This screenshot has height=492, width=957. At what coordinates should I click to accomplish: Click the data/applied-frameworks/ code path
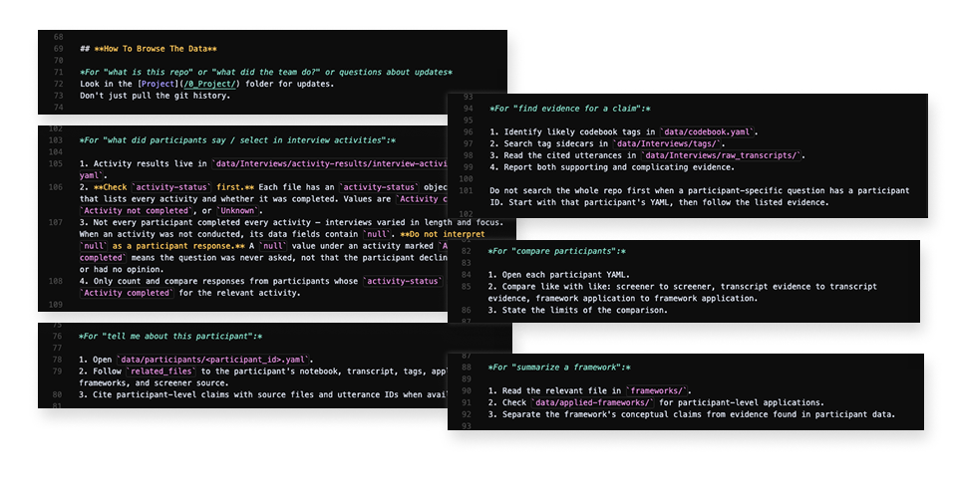[592, 403]
